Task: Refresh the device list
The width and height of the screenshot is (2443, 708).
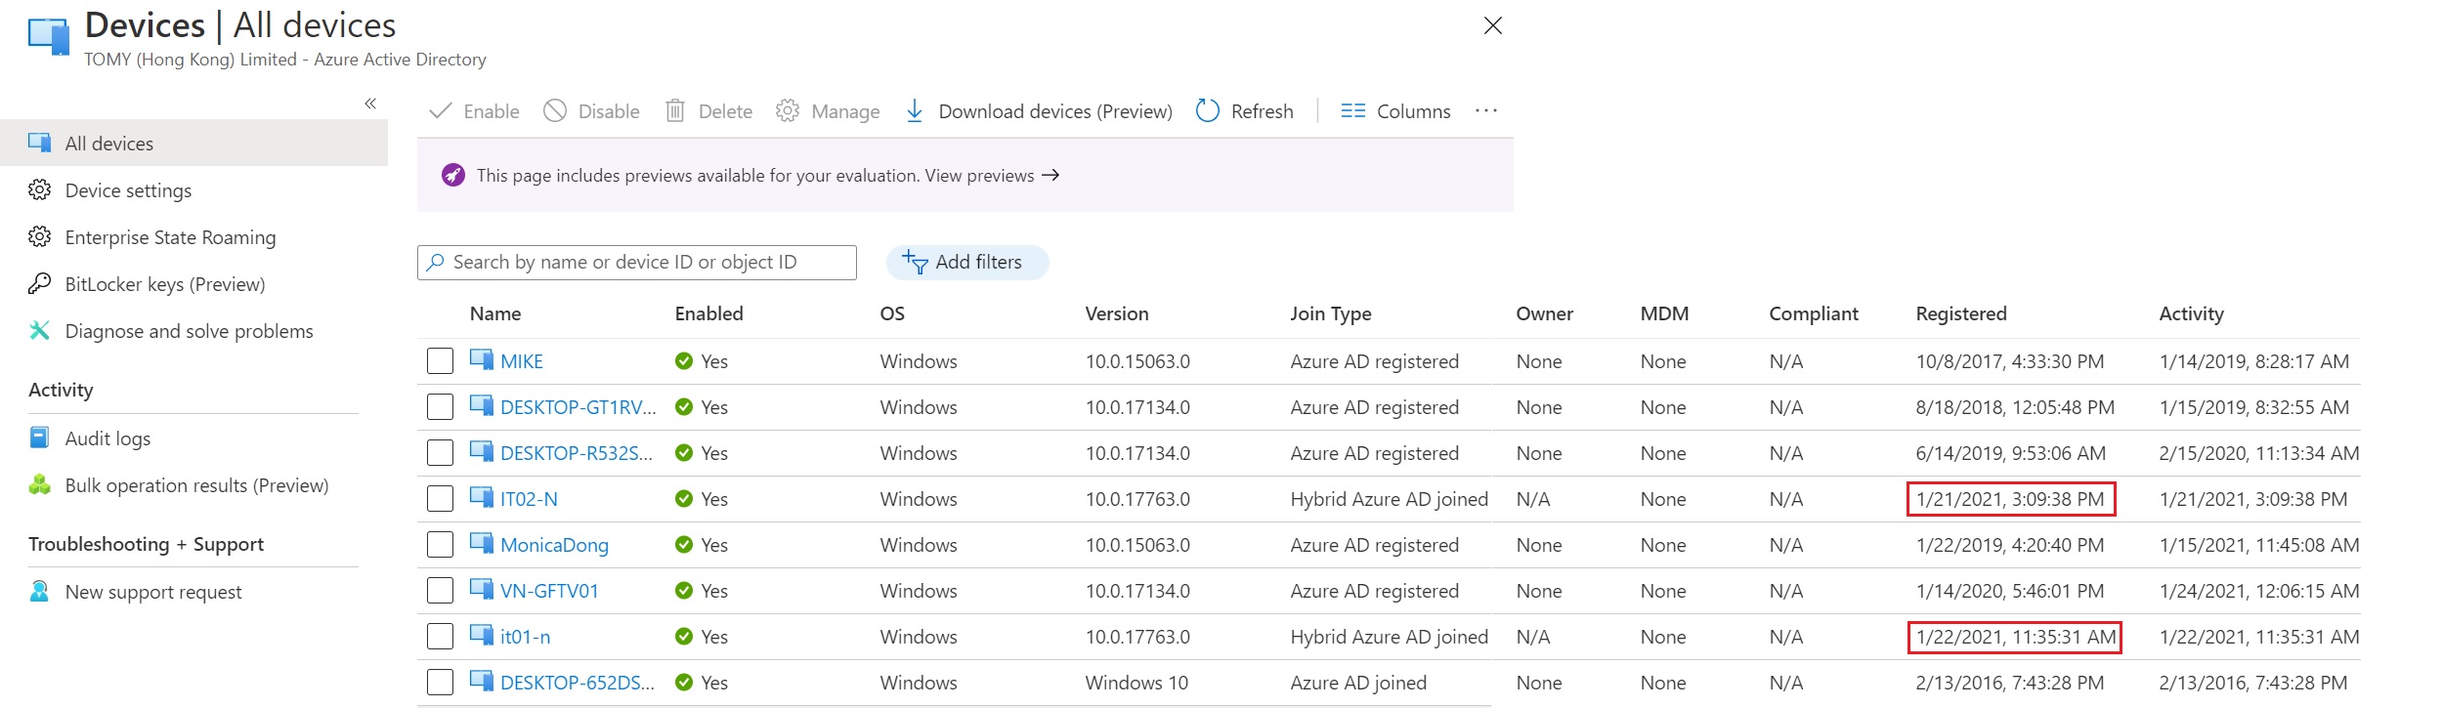Action: click(x=1245, y=111)
